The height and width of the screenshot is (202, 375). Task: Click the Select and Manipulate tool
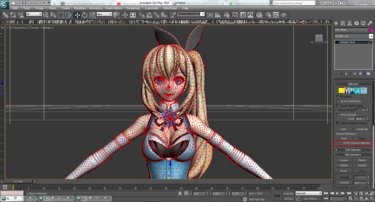tap(125, 15)
